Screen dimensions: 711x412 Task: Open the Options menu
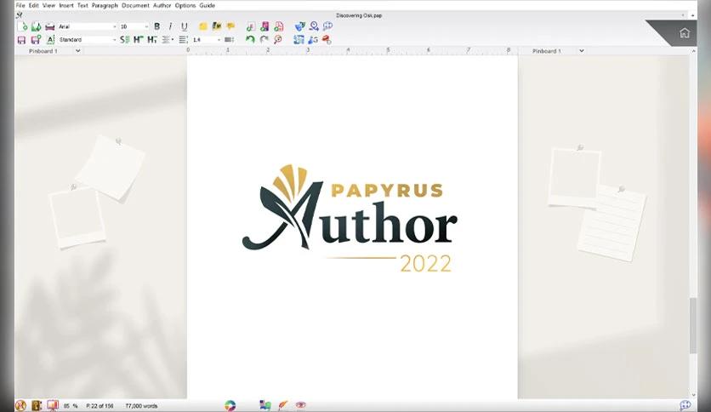tap(185, 5)
